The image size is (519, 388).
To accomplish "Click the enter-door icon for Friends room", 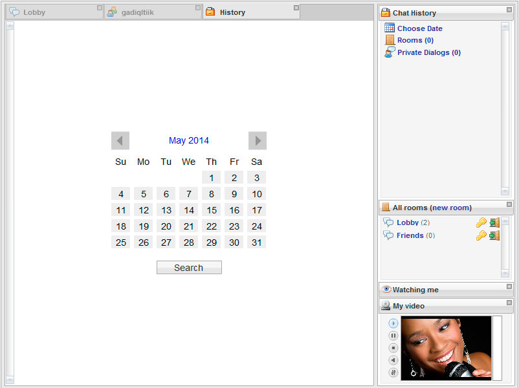I will pyautogui.click(x=494, y=235).
